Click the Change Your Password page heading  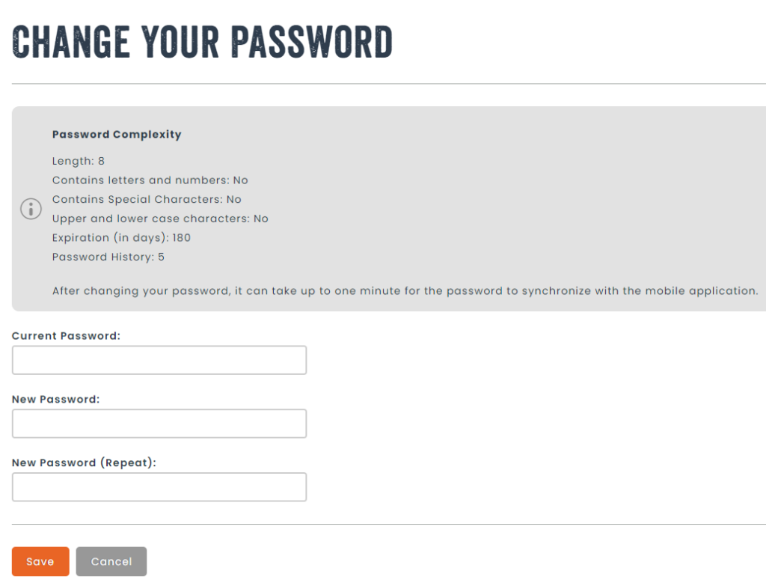click(x=203, y=42)
